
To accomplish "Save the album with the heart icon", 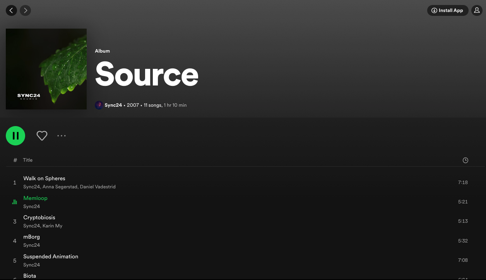I will [x=42, y=136].
